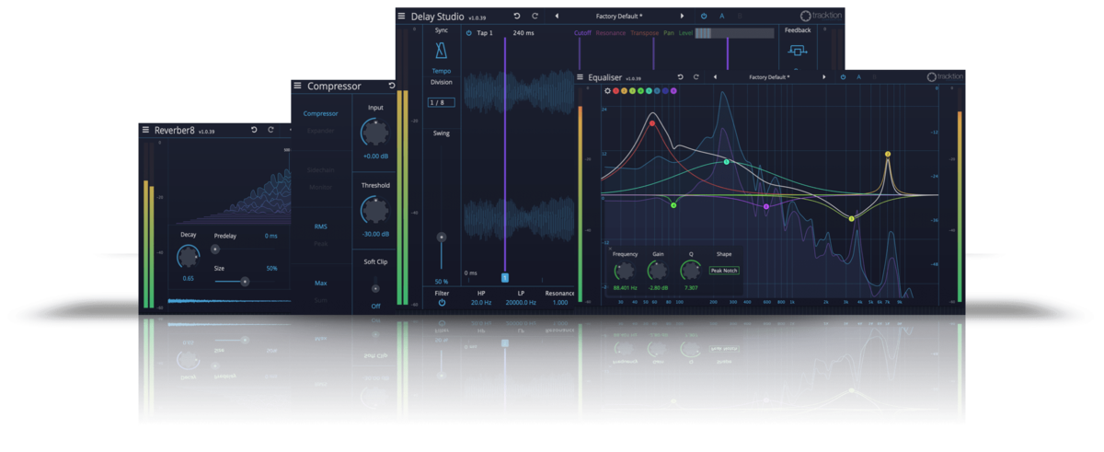The image size is (1104, 452).
Task: Open Delay Studio Factory Default preset list
Action: click(619, 16)
